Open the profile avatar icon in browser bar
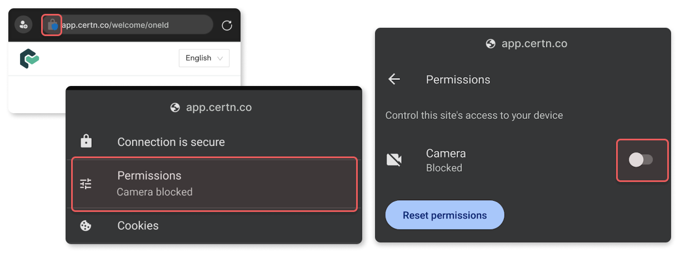 23,25
